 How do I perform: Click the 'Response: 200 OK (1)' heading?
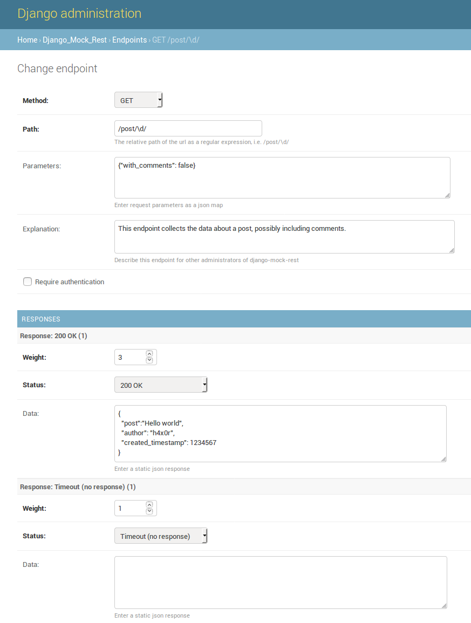tap(53, 336)
